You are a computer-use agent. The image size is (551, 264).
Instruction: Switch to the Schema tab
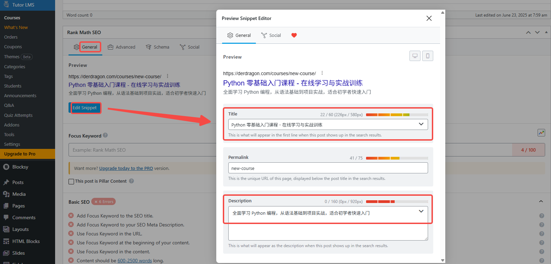click(157, 47)
